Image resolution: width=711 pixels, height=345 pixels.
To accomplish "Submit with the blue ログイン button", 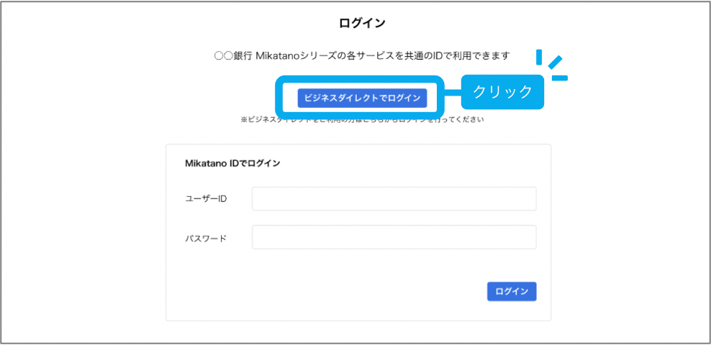I will (512, 292).
